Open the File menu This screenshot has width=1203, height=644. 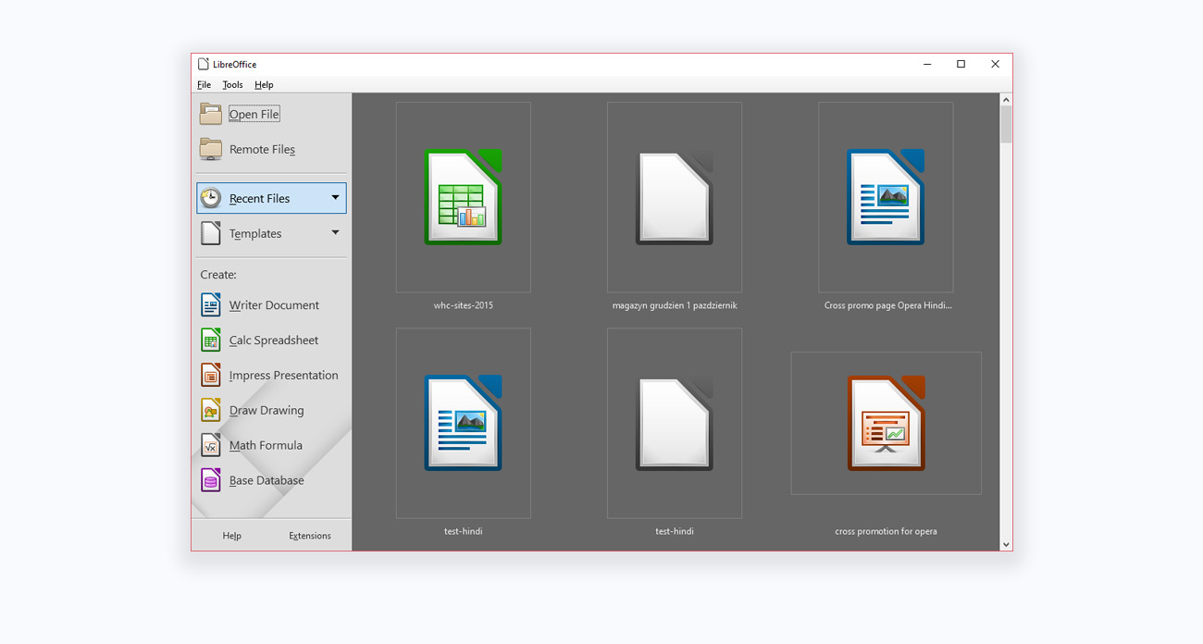[204, 85]
